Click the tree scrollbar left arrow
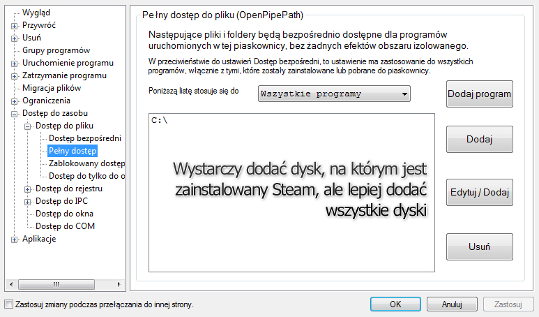The height and width of the screenshot is (317, 539). point(11,284)
